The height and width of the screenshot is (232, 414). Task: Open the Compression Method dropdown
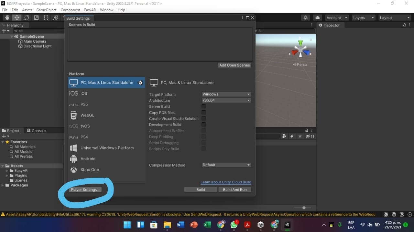click(226, 165)
